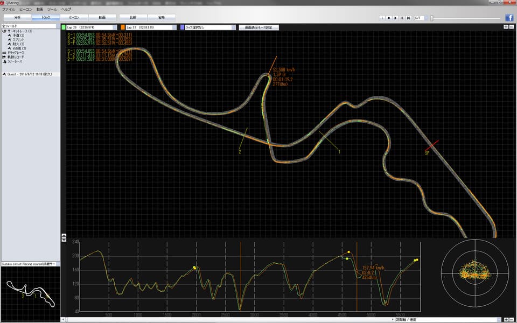This screenshot has height=323, width=517.
Task: Click the drag race tree icon
Action: (4, 53)
